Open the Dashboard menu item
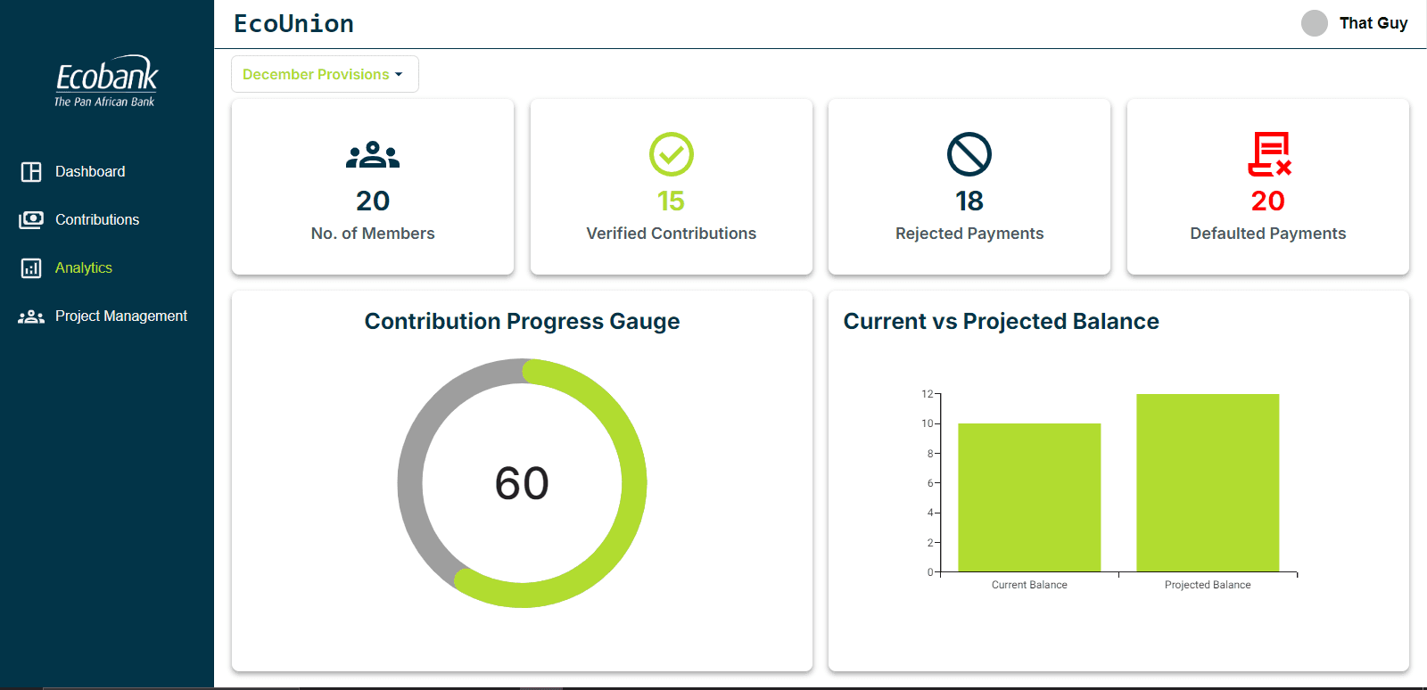This screenshot has height=690, width=1427. [x=90, y=171]
